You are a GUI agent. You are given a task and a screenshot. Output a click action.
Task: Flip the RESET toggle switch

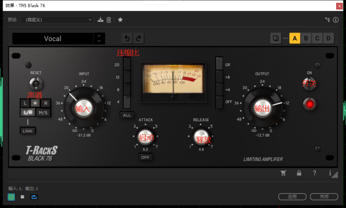tap(35, 83)
